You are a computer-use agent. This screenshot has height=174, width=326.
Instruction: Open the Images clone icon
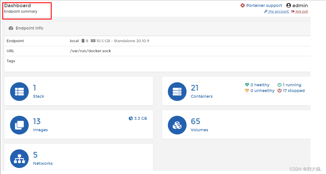tap(19, 125)
